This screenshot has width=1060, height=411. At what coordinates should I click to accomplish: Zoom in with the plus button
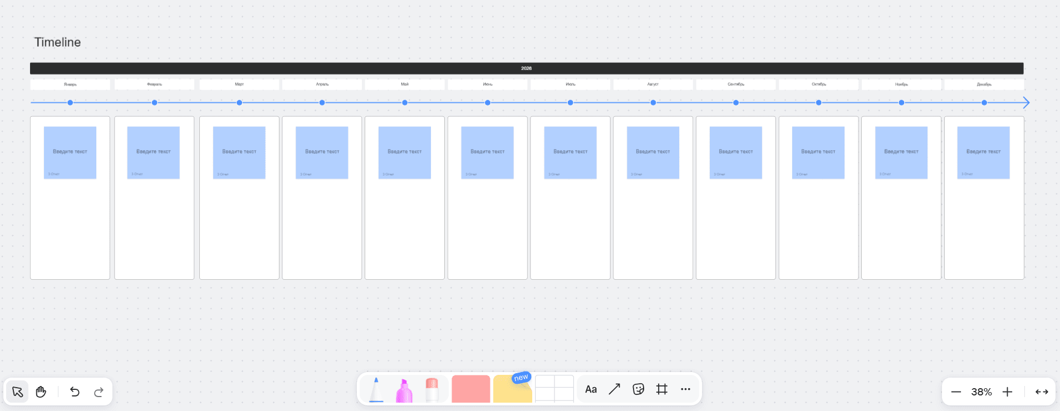(x=1007, y=392)
